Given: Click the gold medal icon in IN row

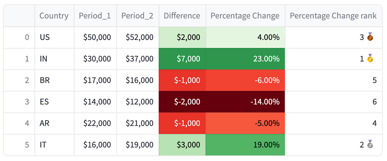Looking at the screenshot, I should click(370, 59).
